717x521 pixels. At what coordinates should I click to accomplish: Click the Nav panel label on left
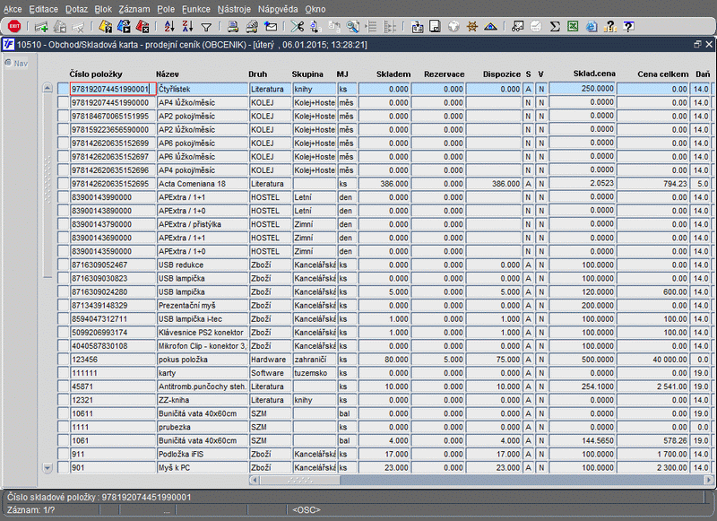[x=19, y=63]
